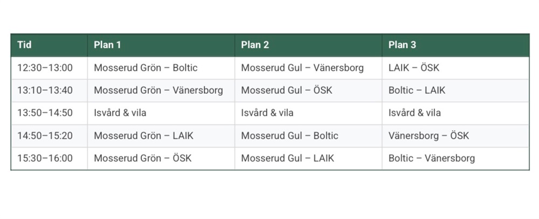The width and height of the screenshot is (539, 219).
Task: Click the 15:30–16:00 time cell
Action: 45,158
